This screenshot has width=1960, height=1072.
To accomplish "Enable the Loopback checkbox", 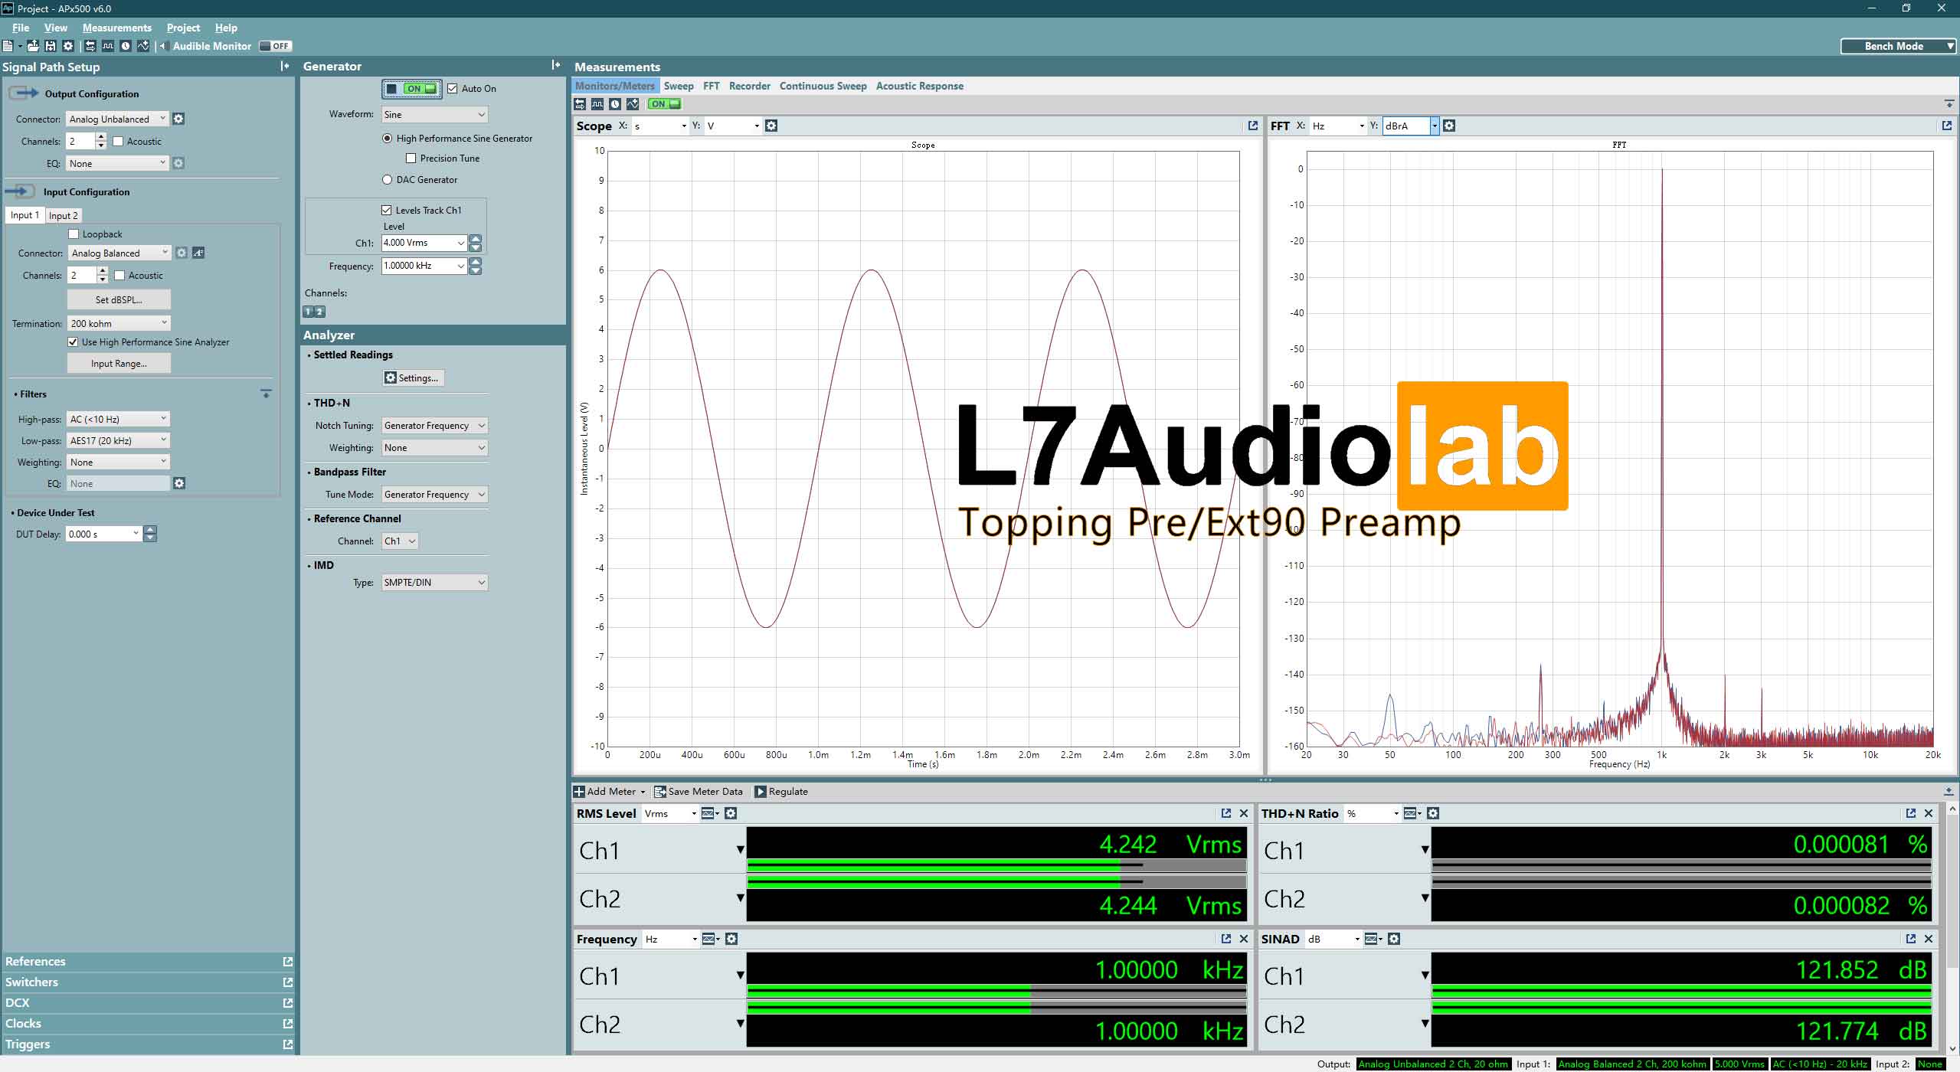I will tap(74, 234).
